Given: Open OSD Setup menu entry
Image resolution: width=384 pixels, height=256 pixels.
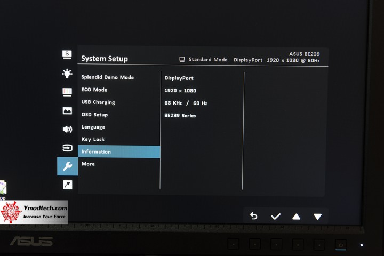Looking at the screenshot, I should click(94, 115).
